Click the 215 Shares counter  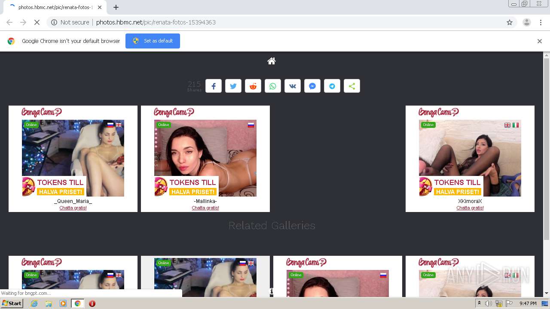point(194,86)
